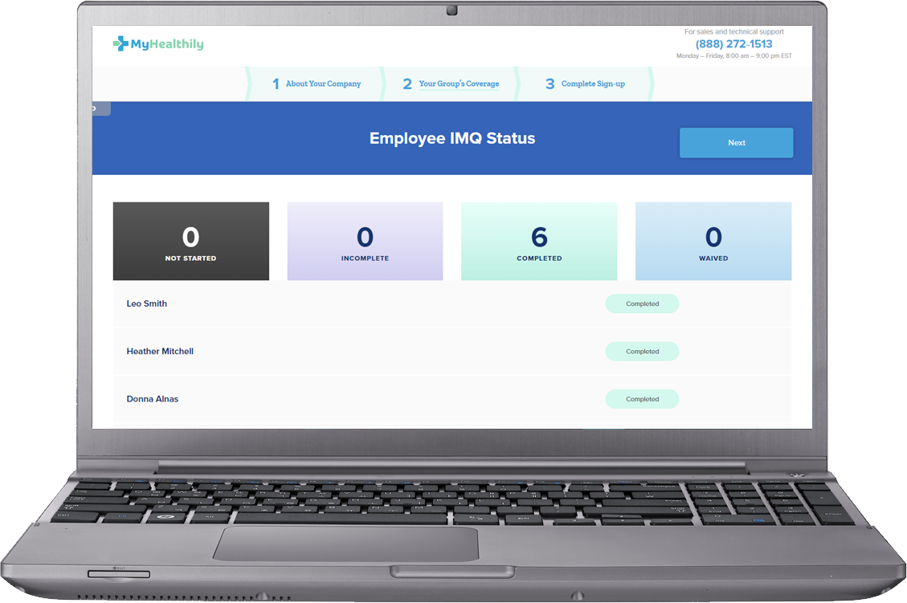Select the NOT STARTED status card
Image resolution: width=907 pixels, height=603 pixels.
[190, 241]
